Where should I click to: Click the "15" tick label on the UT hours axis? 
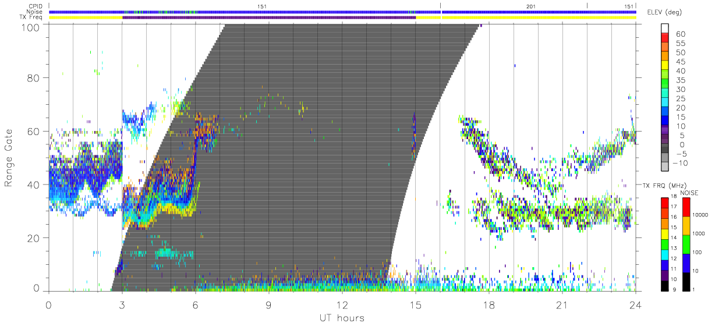click(x=415, y=304)
